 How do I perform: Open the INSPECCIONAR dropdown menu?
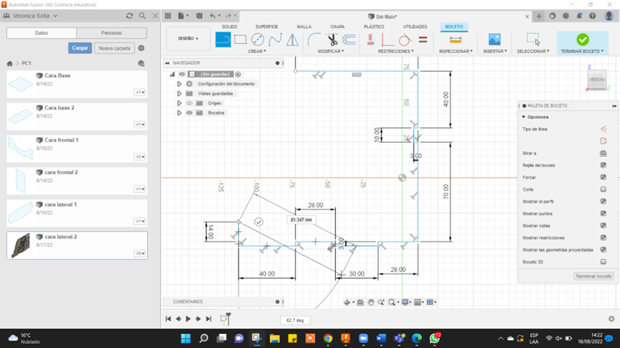[456, 51]
